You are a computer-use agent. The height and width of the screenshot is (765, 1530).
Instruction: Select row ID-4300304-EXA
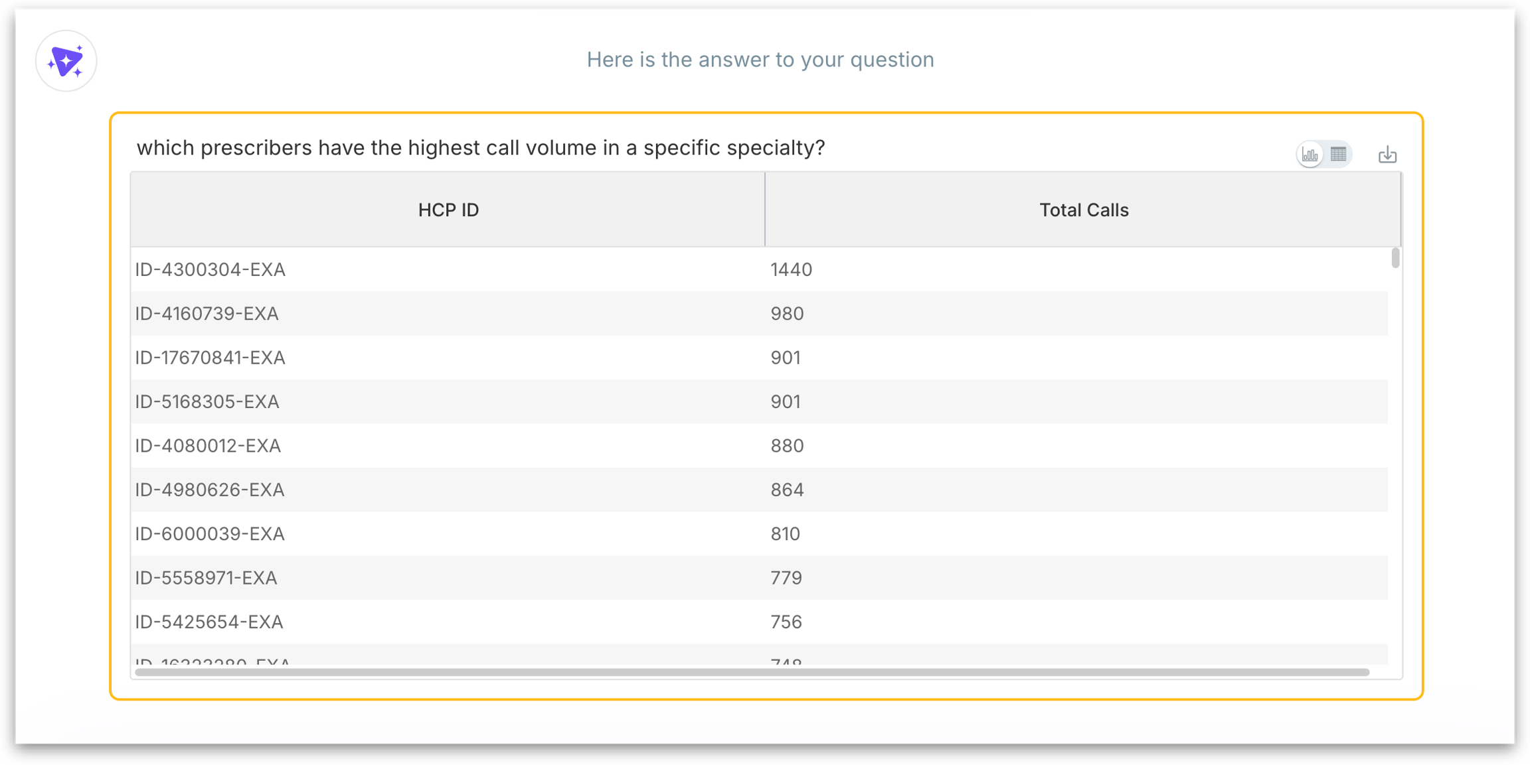point(210,269)
